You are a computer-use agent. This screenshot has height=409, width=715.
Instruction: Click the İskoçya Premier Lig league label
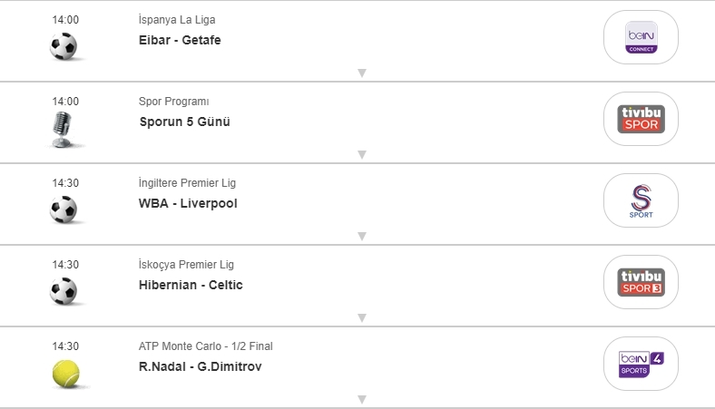186,265
